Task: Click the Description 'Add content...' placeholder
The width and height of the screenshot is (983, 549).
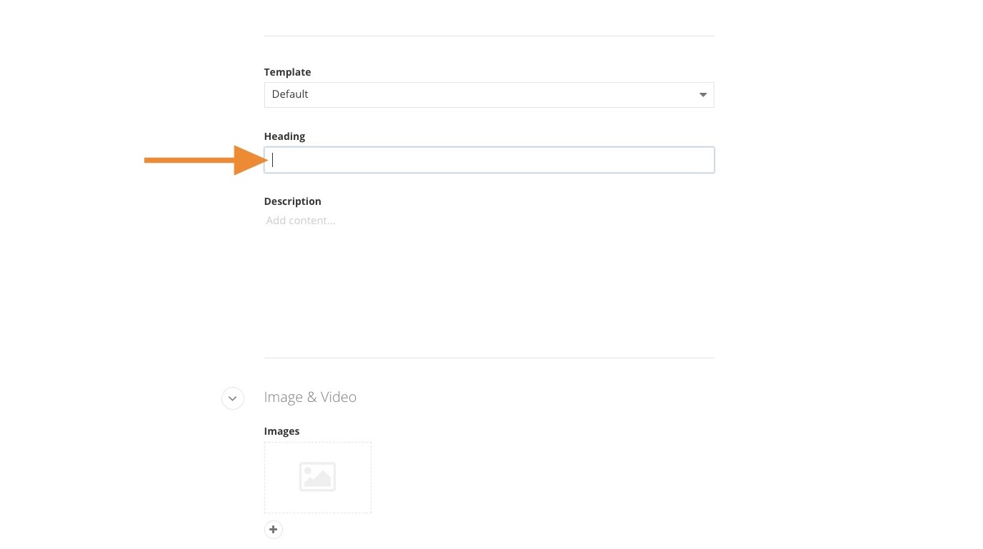Action: tap(301, 221)
